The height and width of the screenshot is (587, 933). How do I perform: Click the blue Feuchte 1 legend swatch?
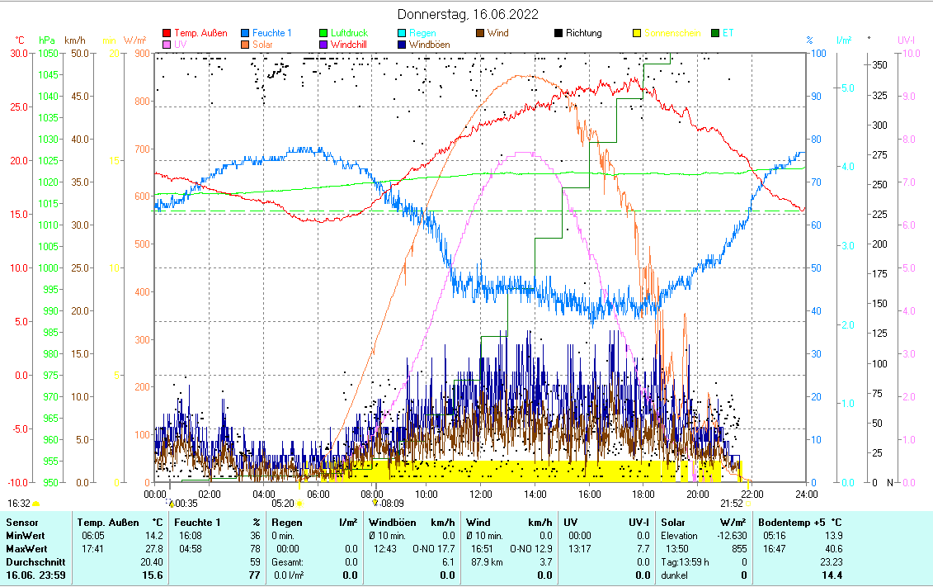(246, 34)
